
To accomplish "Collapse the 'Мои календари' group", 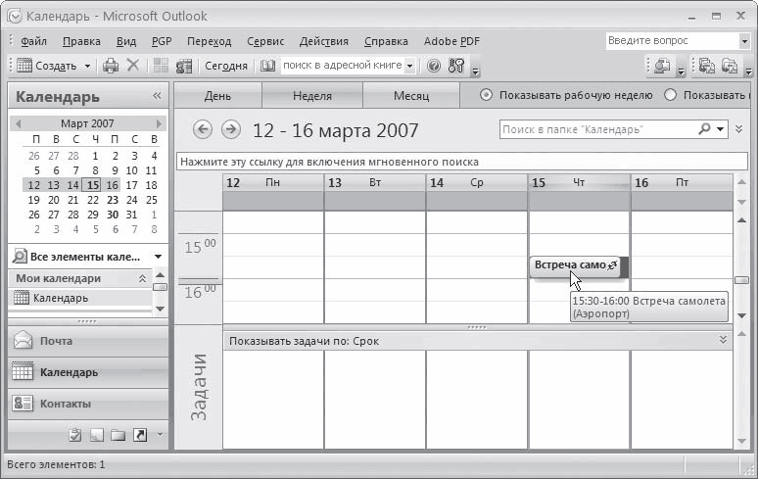I will pyautogui.click(x=142, y=278).
